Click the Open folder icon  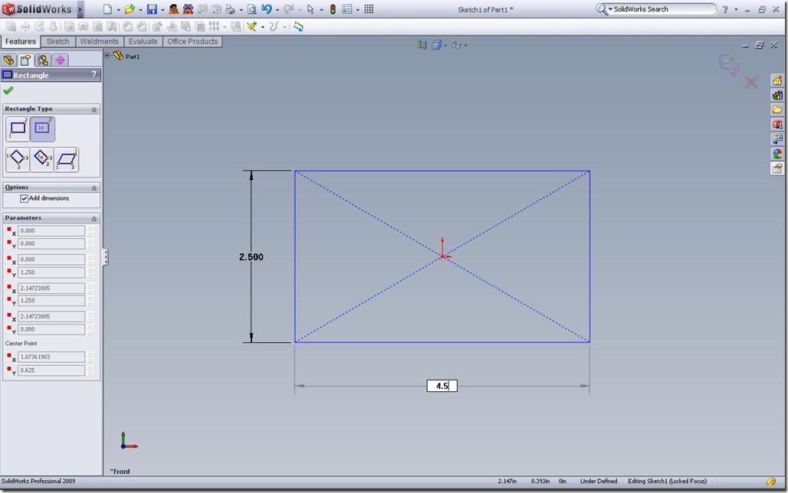tap(129, 9)
